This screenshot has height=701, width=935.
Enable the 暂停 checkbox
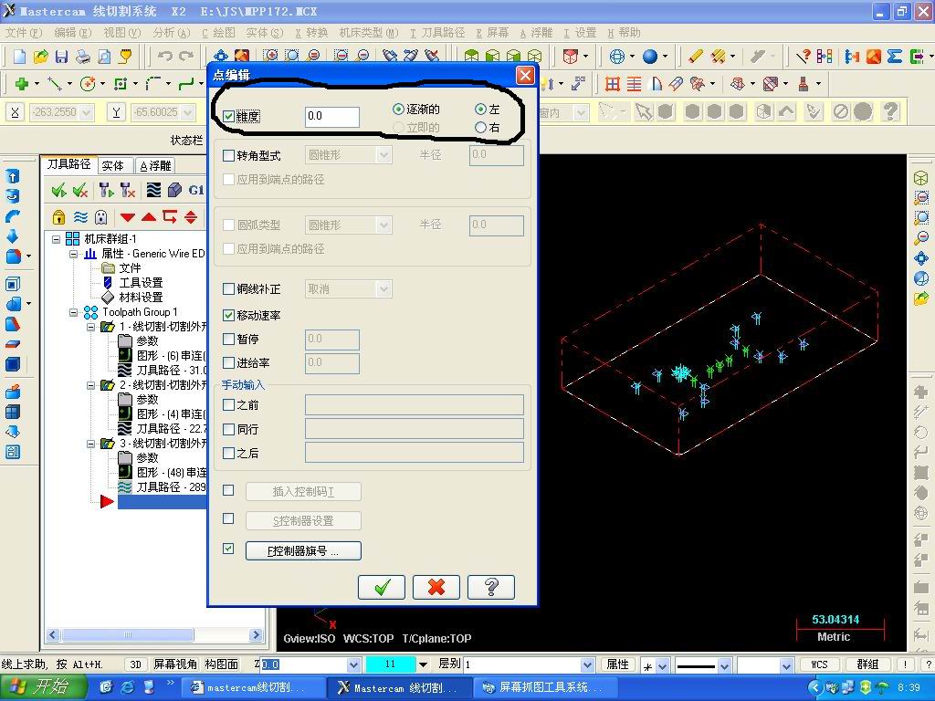[228, 340]
